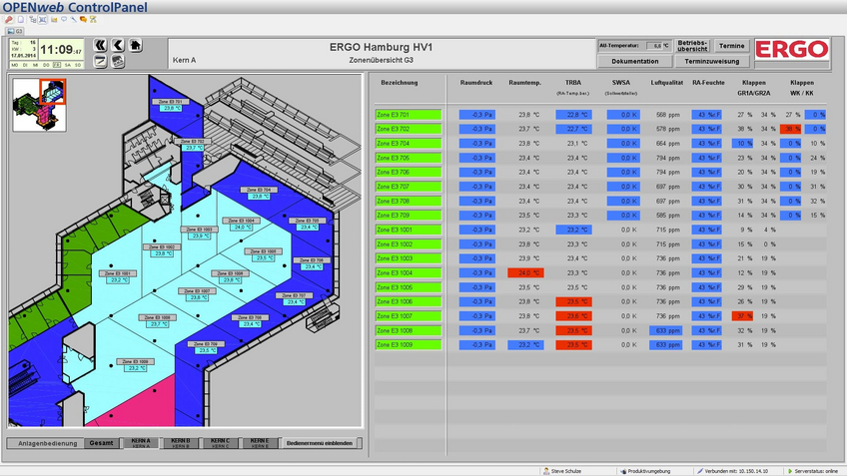Image resolution: width=847 pixels, height=476 pixels.
Task: Select Zone E3 1005 in the table
Action: (409, 287)
